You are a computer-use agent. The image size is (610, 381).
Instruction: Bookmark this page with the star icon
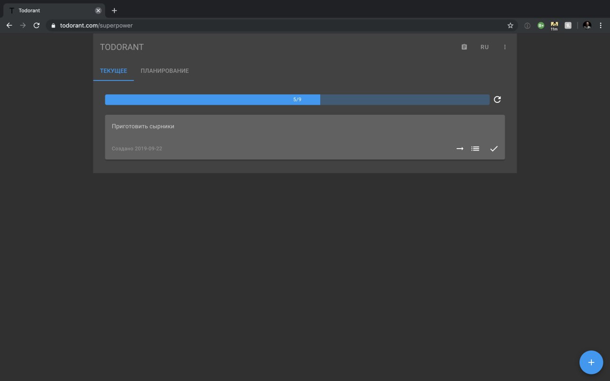click(510, 26)
